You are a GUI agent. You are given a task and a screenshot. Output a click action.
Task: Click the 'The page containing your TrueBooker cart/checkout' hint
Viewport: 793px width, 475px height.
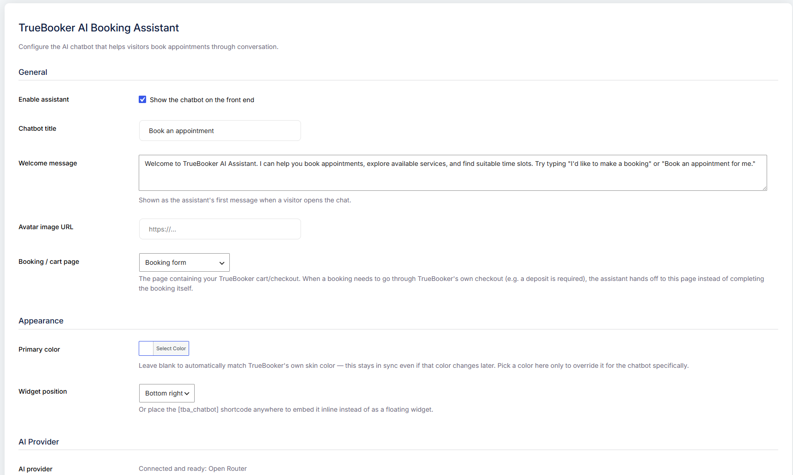451,284
